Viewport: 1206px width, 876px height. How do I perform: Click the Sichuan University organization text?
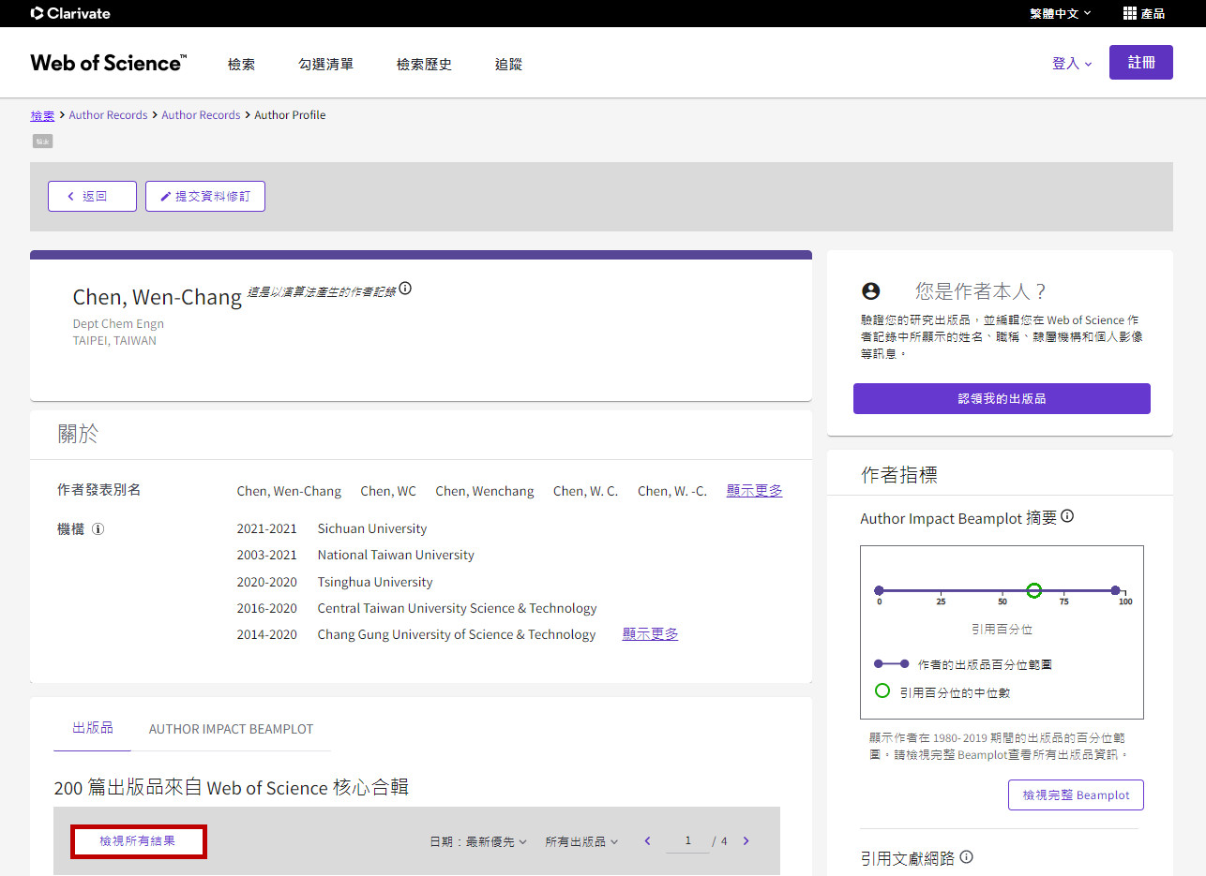click(372, 528)
